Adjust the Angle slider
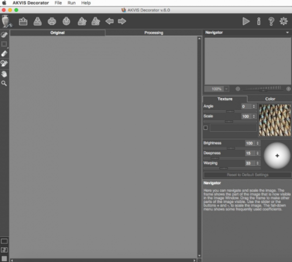 pos(230,111)
